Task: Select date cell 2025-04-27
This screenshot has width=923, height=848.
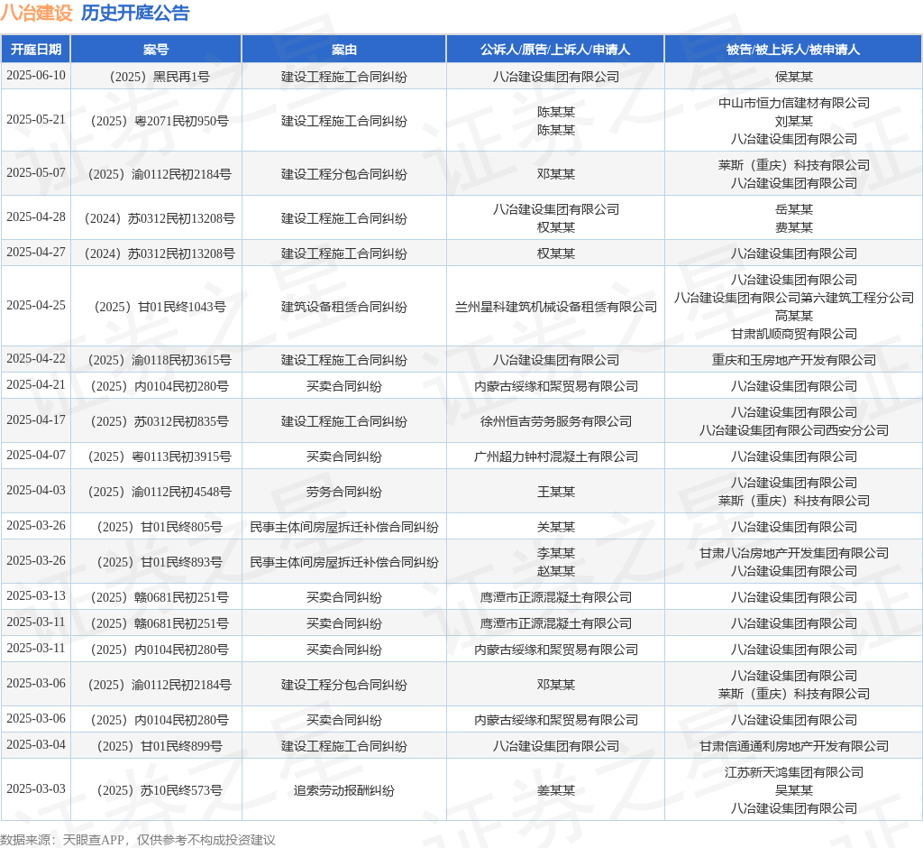Action: click(36, 253)
